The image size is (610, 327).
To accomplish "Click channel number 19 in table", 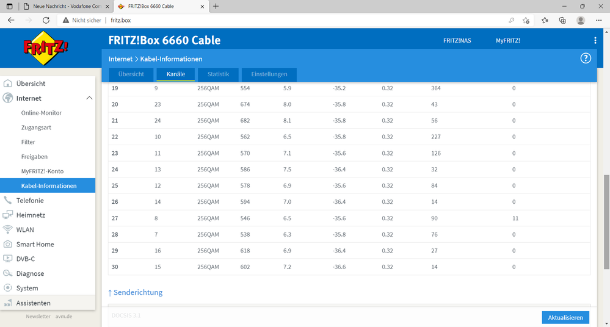I will [115, 88].
